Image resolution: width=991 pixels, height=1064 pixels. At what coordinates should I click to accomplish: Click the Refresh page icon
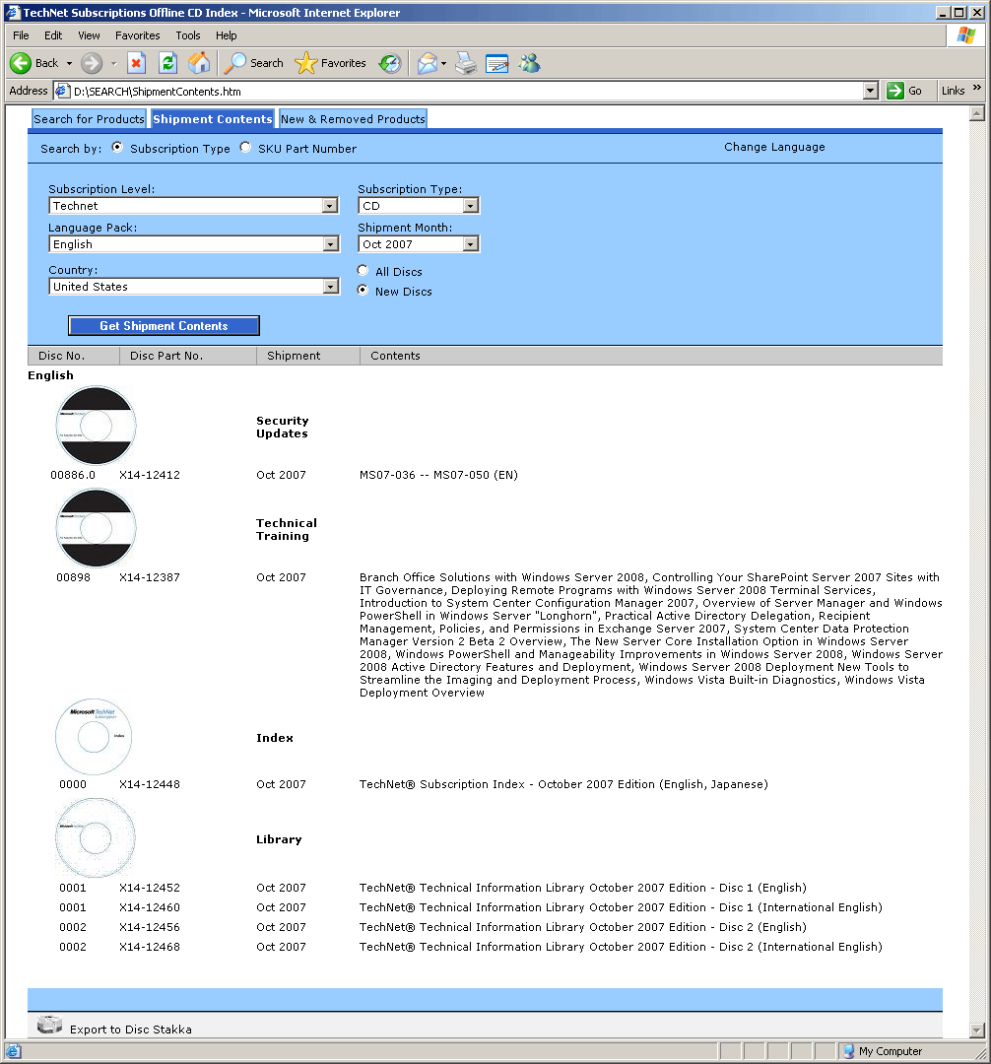click(x=167, y=63)
